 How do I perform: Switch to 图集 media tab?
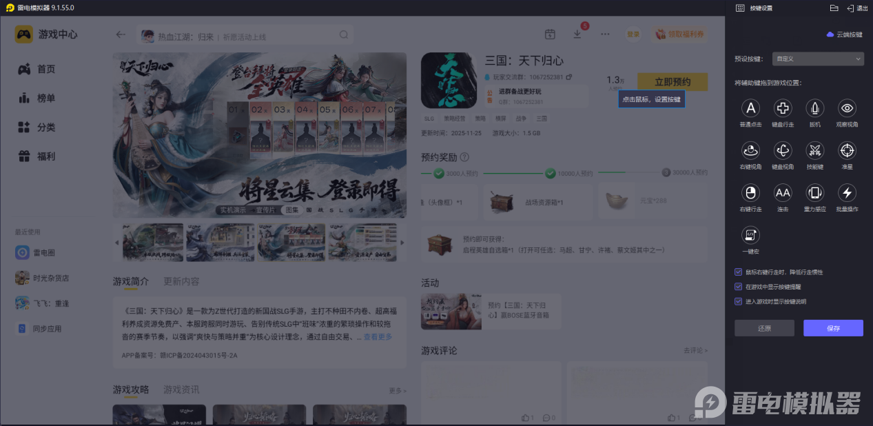(291, 210)
